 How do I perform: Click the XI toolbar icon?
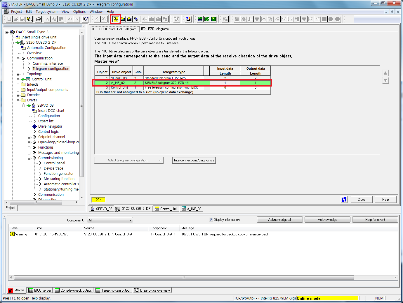(97, 19)
